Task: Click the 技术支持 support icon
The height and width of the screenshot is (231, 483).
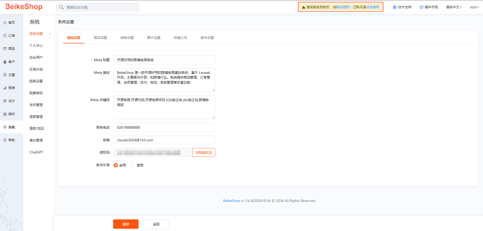Action: (395, 7)
